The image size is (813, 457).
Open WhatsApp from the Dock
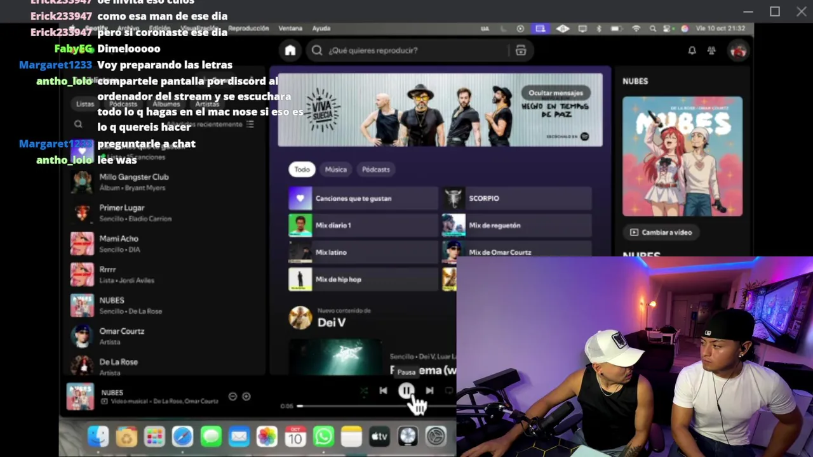click(x=323, y=436)
